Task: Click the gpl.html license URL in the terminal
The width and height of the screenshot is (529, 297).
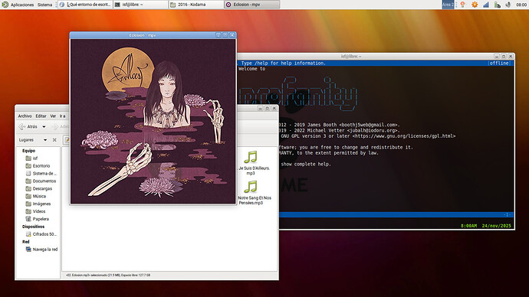Action: click(x=404, y=136)
